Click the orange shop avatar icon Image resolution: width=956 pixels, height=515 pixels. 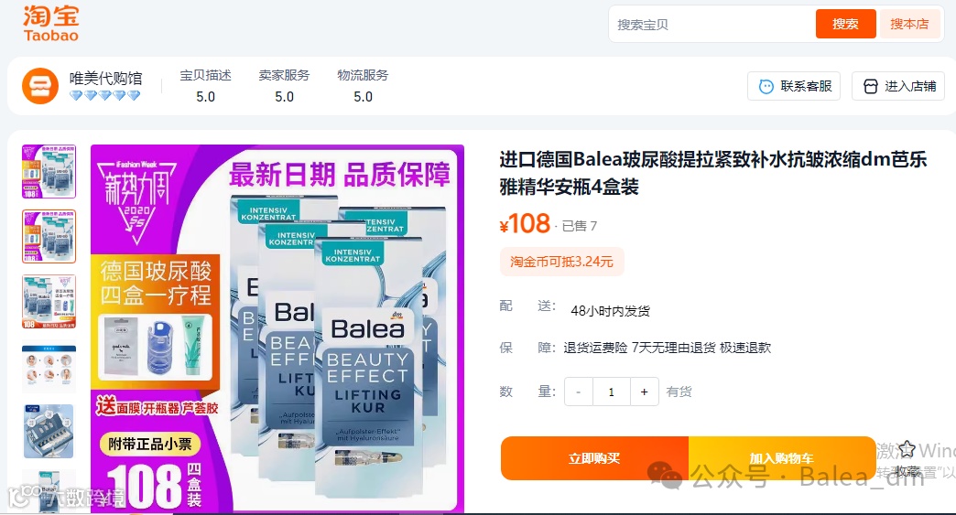[40, 86]
